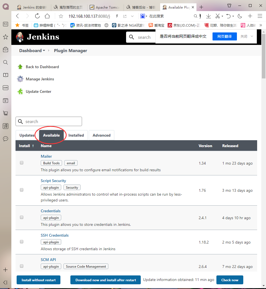Click the Update Center puzzle icon
This screenshot has height=289, width=266.
(x=20, y=91)
